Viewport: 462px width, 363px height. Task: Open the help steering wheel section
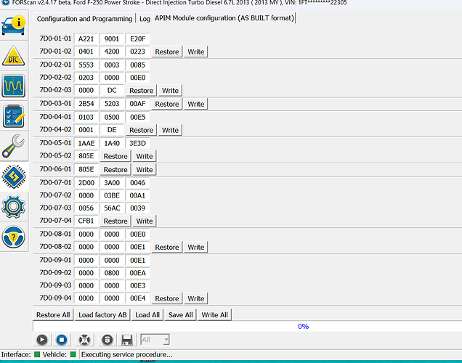[14, 237]
